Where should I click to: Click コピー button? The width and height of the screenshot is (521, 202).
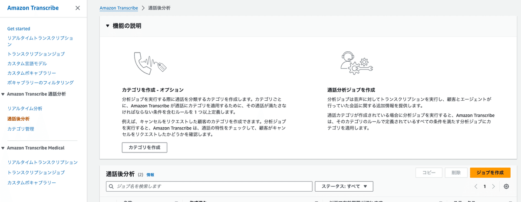tap(429, 172)
